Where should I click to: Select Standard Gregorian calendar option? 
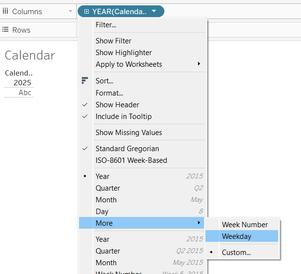pyautogui.click(x=127, y=149)
